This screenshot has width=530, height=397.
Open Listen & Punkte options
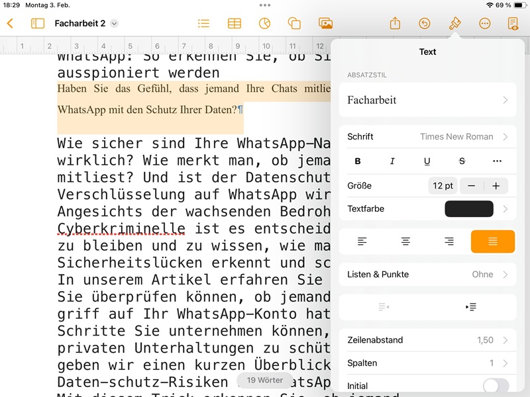(427, 275)
